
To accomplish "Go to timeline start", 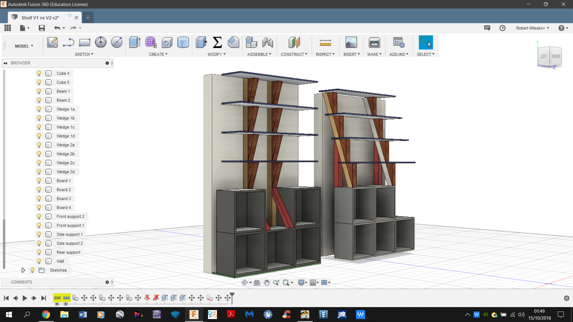I will pyautogui.click(x=6, y=298).
